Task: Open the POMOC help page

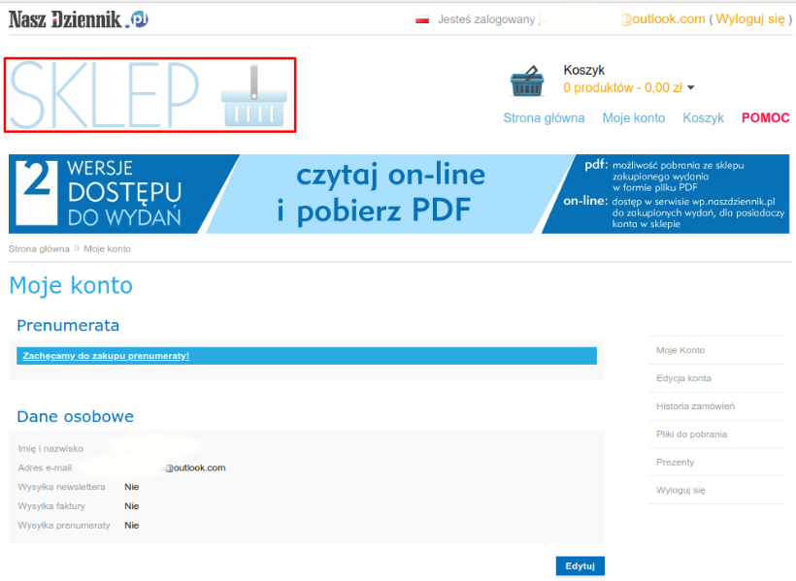Action: pos(765,117)
